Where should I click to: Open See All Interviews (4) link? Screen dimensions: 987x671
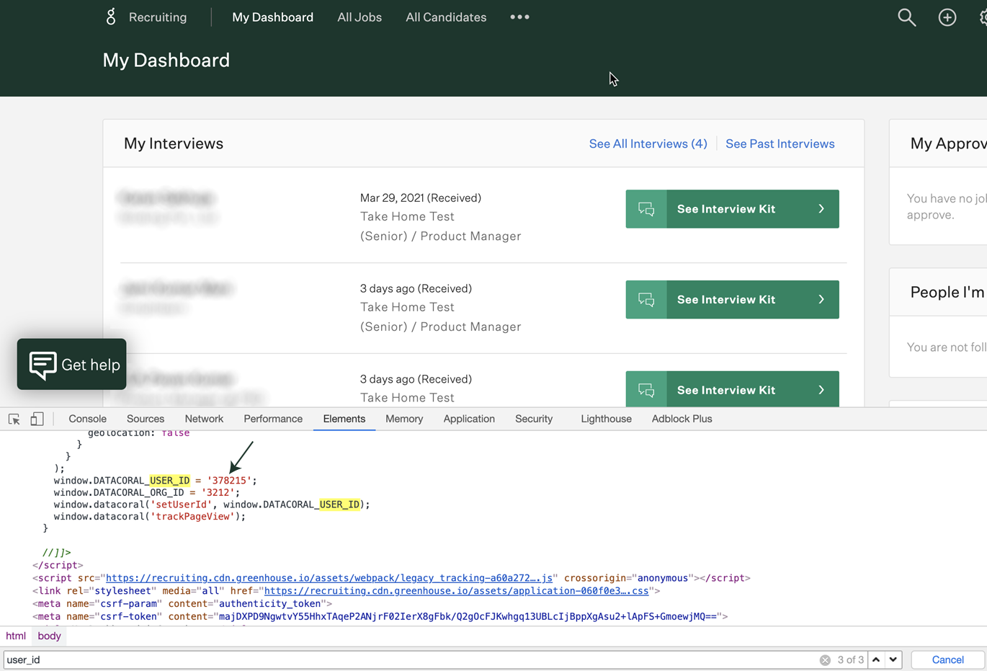(x=648, y=143)
